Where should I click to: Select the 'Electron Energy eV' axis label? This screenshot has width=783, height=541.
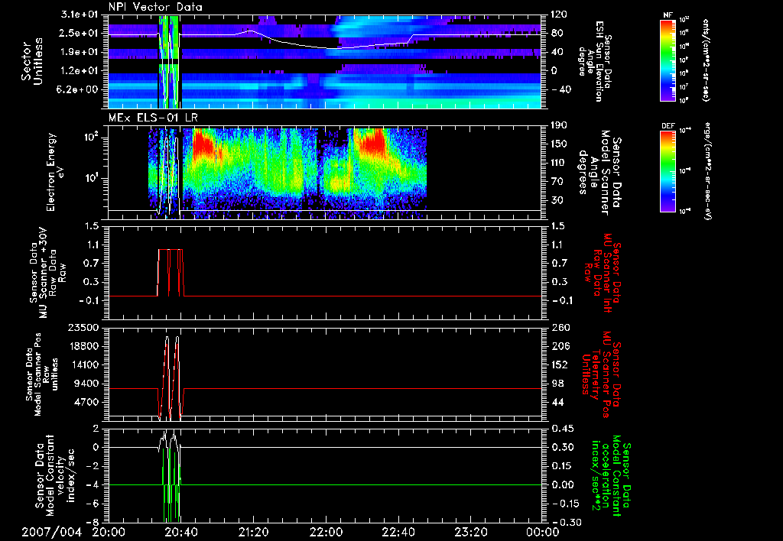(57, 172)
